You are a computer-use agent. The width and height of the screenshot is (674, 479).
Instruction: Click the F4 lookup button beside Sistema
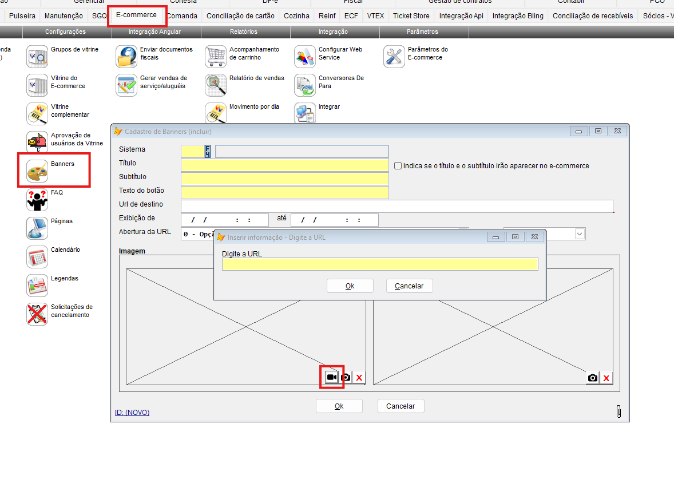coord(208,151)
